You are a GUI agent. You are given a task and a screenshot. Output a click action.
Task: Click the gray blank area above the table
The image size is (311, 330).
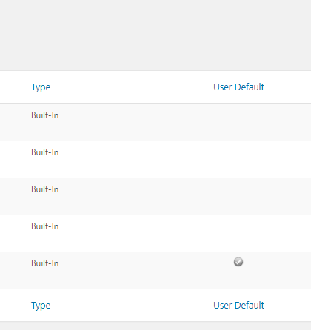point(155,35)
